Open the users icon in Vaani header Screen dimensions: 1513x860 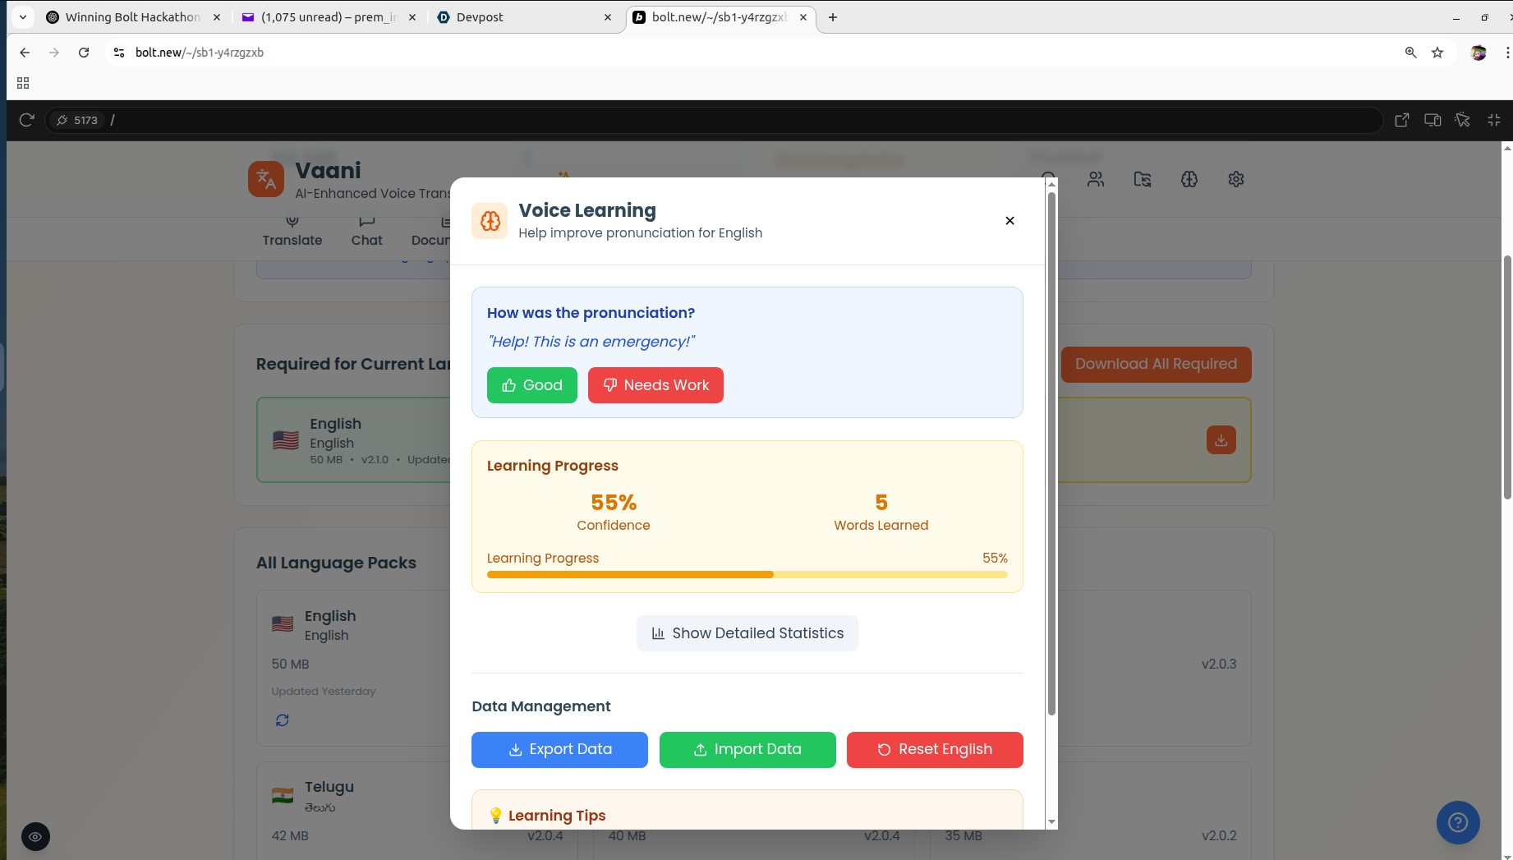click(1096, 179)
